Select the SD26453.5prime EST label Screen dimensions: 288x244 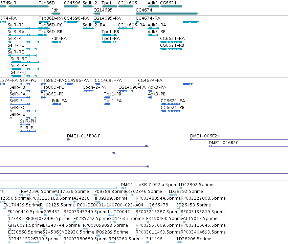coord(194,205)
